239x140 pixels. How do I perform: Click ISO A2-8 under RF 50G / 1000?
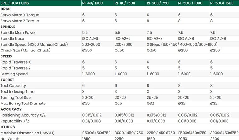(186, 38)
